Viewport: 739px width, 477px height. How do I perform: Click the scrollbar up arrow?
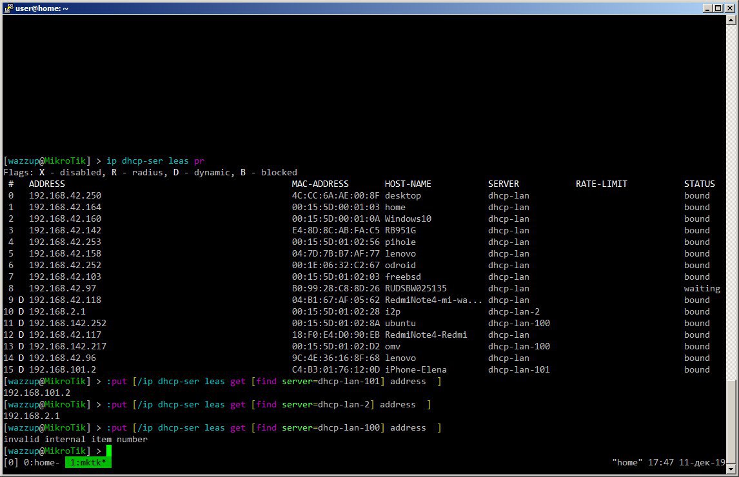click(731, 20)
